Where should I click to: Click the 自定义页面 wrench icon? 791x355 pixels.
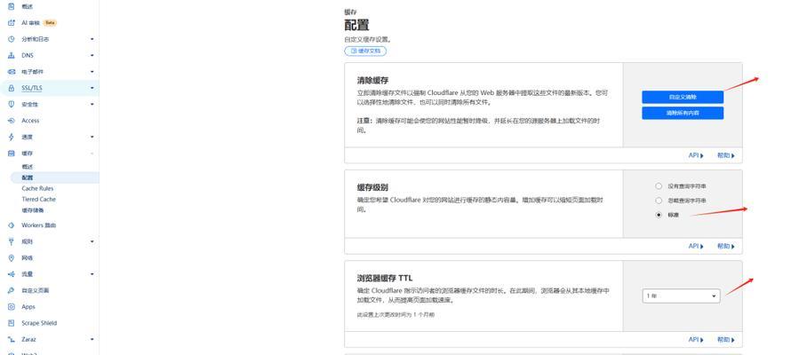[11, 290]
